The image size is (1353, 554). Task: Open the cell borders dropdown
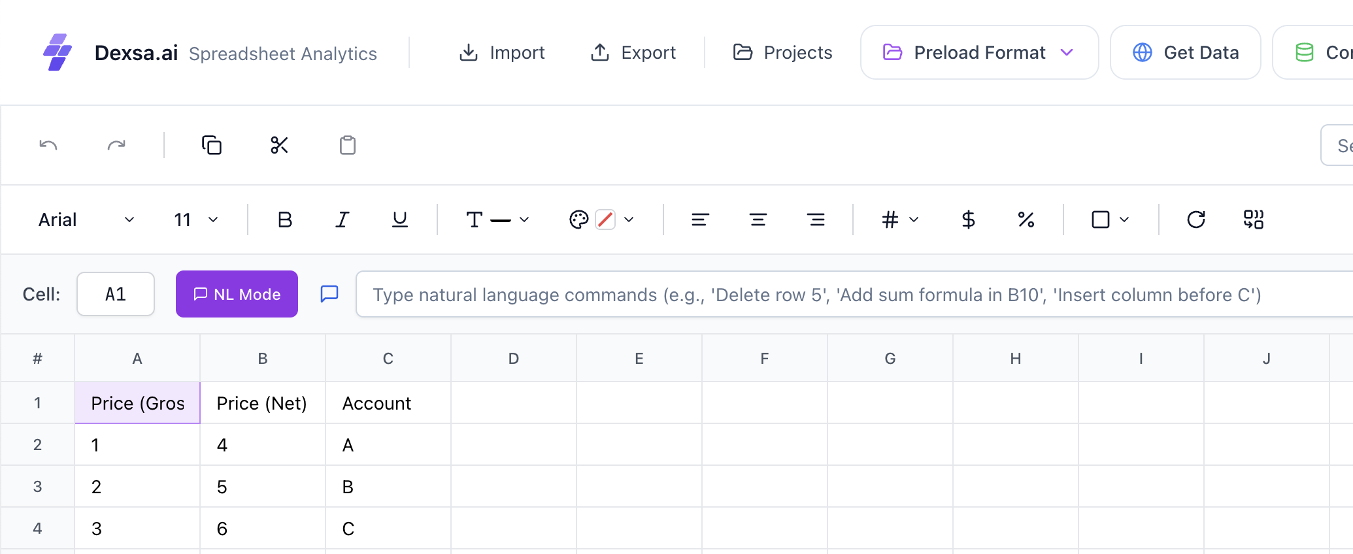point(1111,220)
